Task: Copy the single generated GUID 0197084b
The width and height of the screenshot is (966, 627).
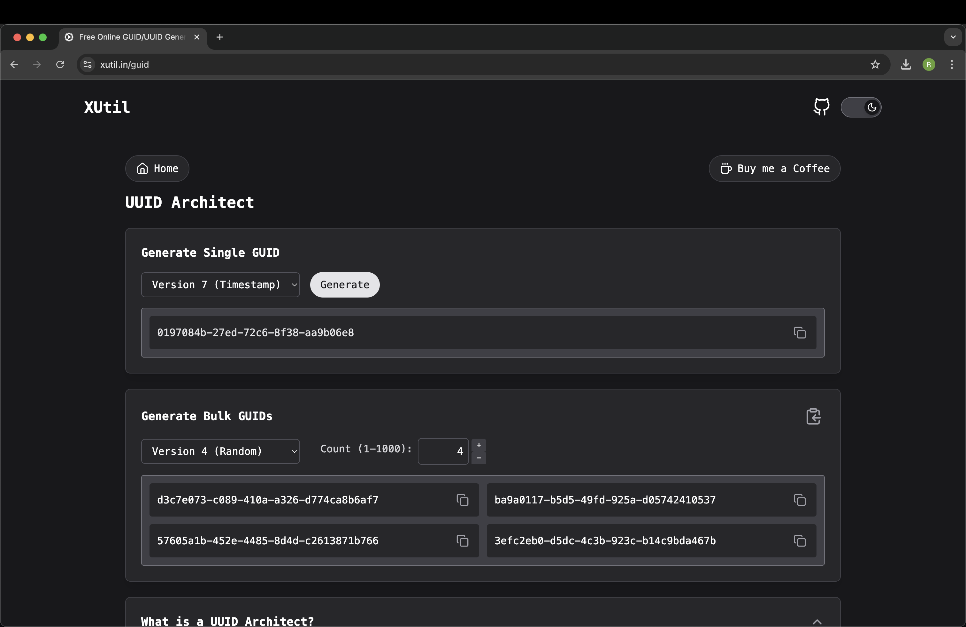Action: tap(800, 333)
